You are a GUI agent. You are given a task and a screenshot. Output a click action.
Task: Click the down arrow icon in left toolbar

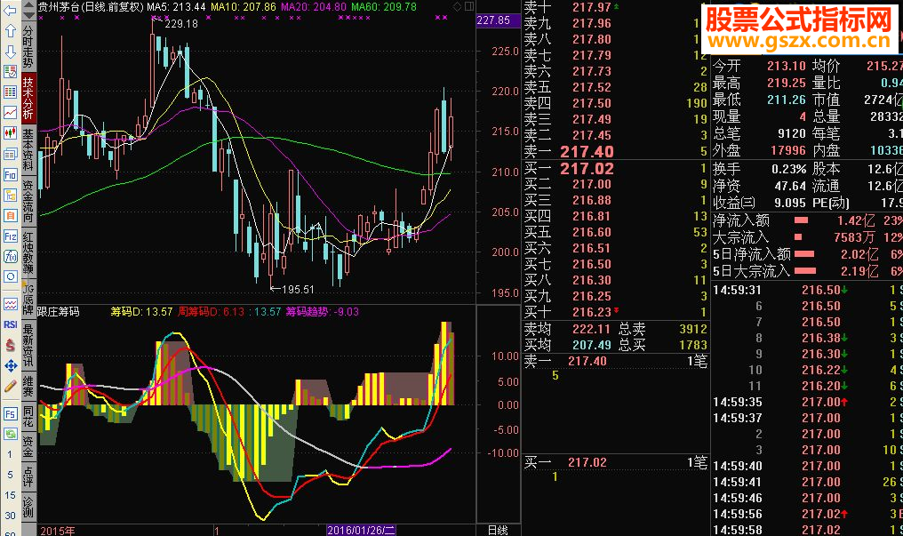tap(11, 52)
